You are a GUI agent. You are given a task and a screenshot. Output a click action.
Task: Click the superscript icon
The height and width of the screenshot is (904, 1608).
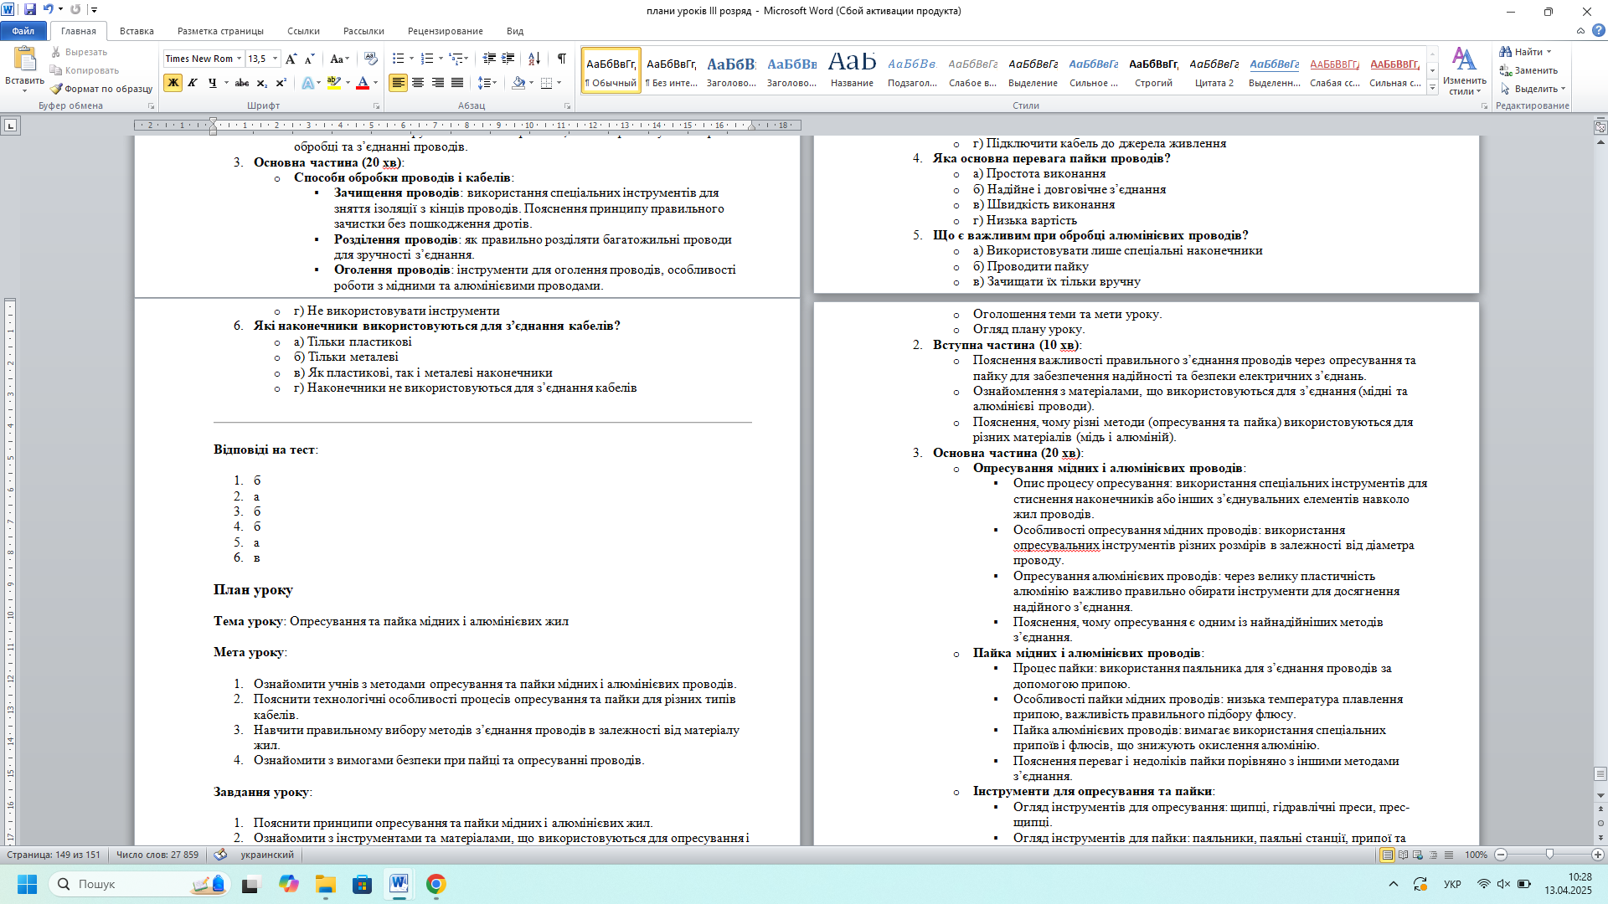pos(281,83)
